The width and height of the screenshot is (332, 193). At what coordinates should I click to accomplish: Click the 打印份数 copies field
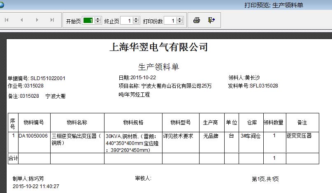[170, 21]
